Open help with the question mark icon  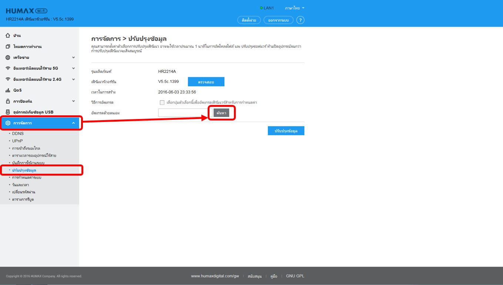coord(301,20)
